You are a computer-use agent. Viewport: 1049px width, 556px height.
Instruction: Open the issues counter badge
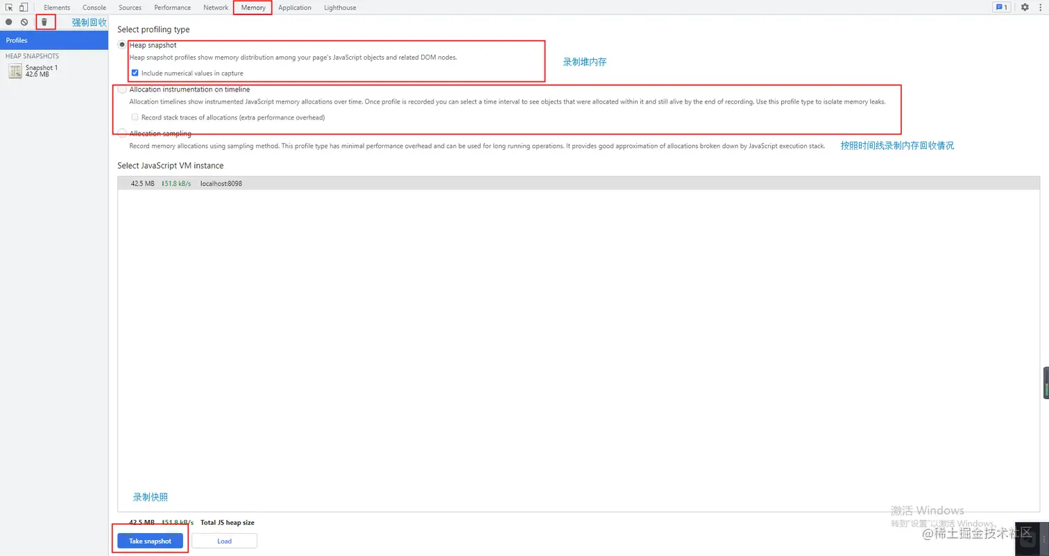coord(1001,8)
